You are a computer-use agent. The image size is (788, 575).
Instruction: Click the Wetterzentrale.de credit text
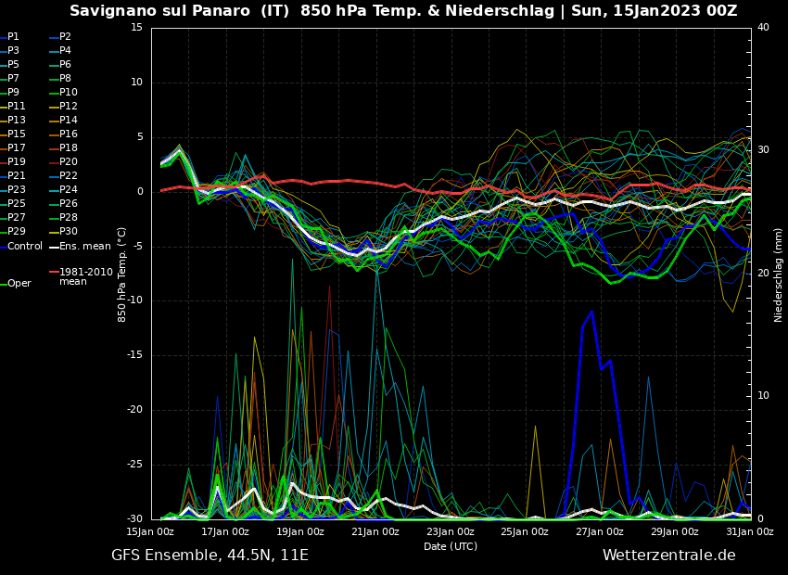(x=669, y=556)
